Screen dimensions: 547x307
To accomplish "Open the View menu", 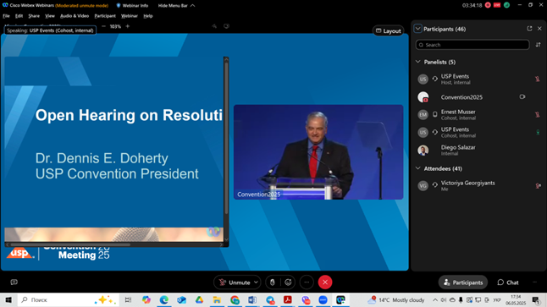I will [50, 16].
